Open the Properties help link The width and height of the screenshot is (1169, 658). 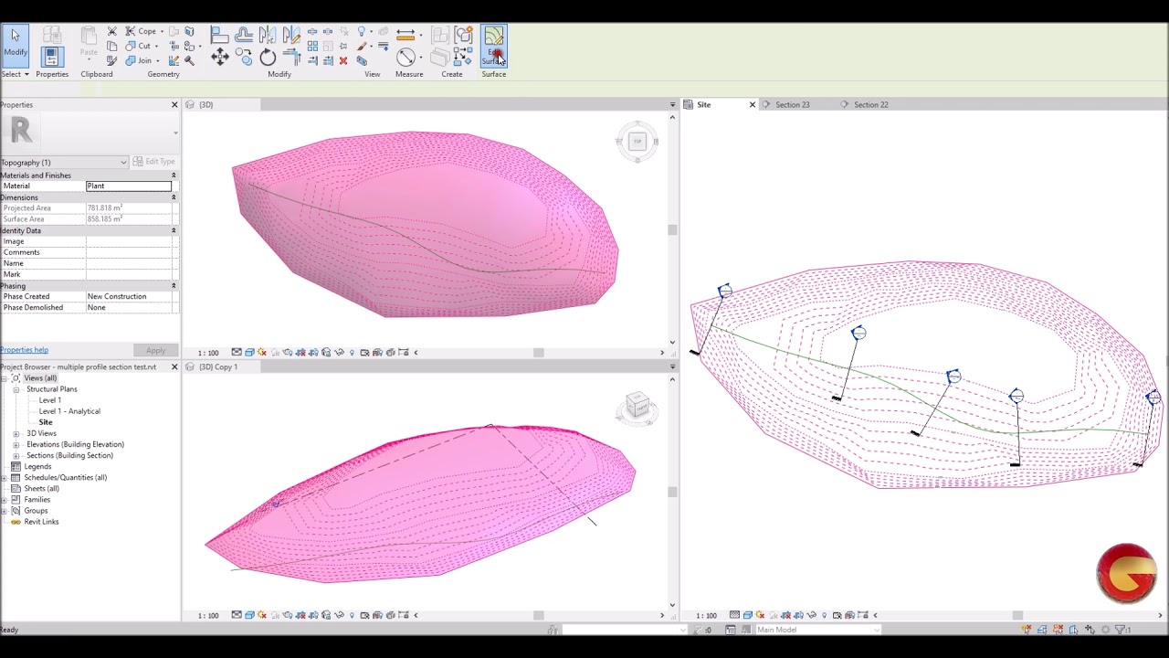click(x=25, y=350)
